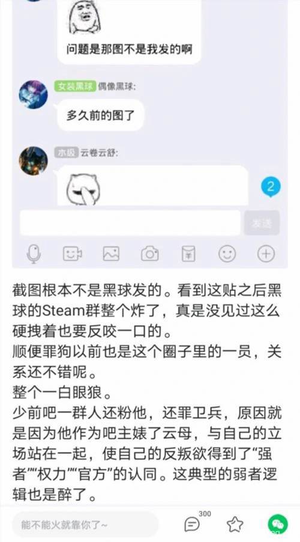
Task: Tap the 多久前的图了 message bubble
Action: click(100, 115)
